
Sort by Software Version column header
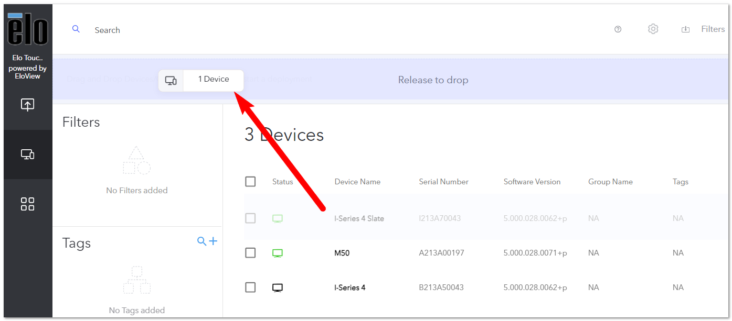tap(532, 182)
